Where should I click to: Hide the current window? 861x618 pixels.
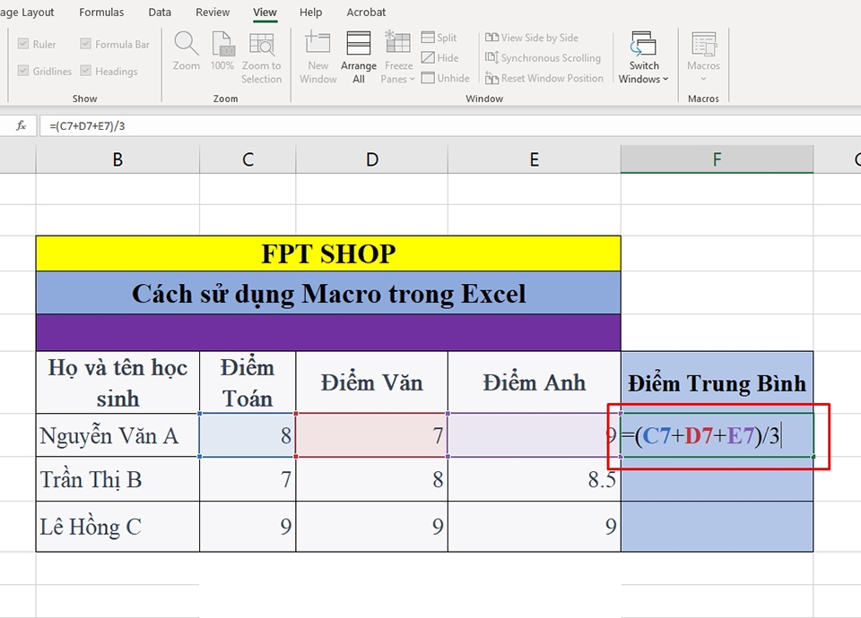(439, 57)
